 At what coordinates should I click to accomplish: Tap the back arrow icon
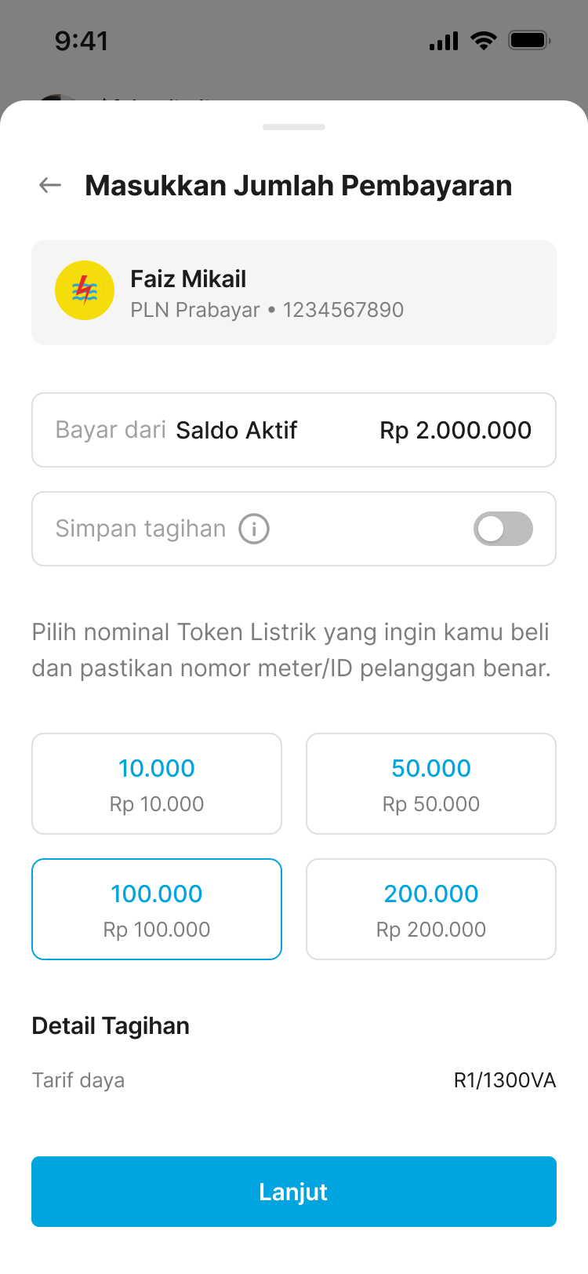tap(50, 185)
